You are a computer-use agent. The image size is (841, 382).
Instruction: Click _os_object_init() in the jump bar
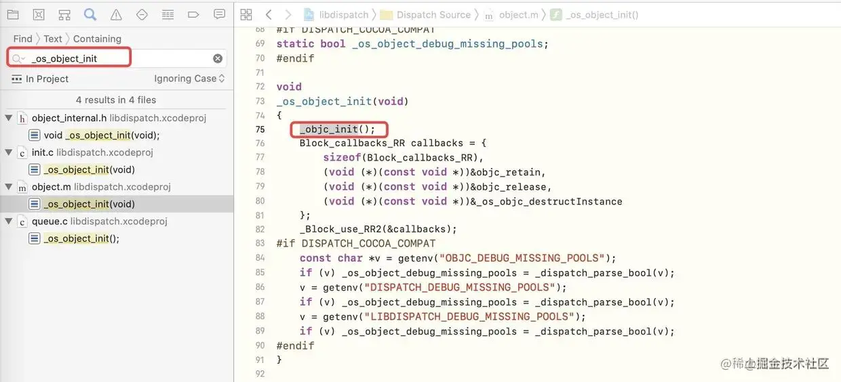click(595, 14)
